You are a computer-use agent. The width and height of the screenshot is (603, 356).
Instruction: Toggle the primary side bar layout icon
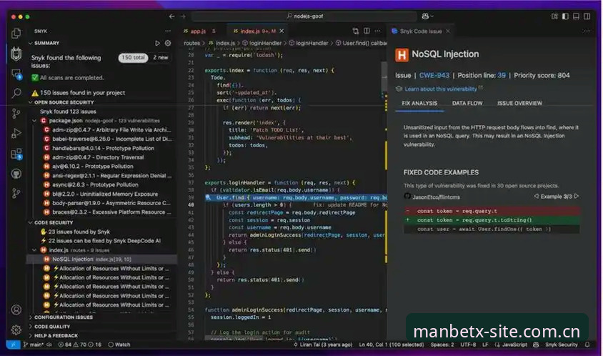coord(565,16)
